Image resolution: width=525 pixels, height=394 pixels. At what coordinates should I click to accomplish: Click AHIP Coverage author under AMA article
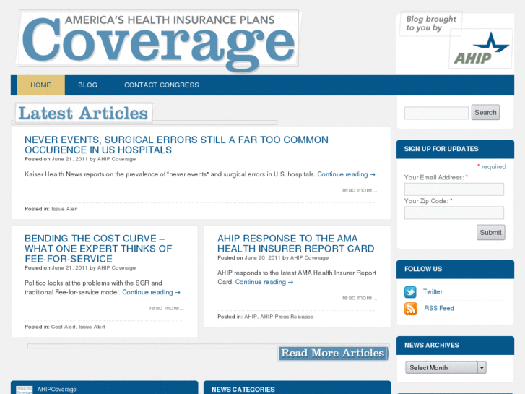(309, 258)
